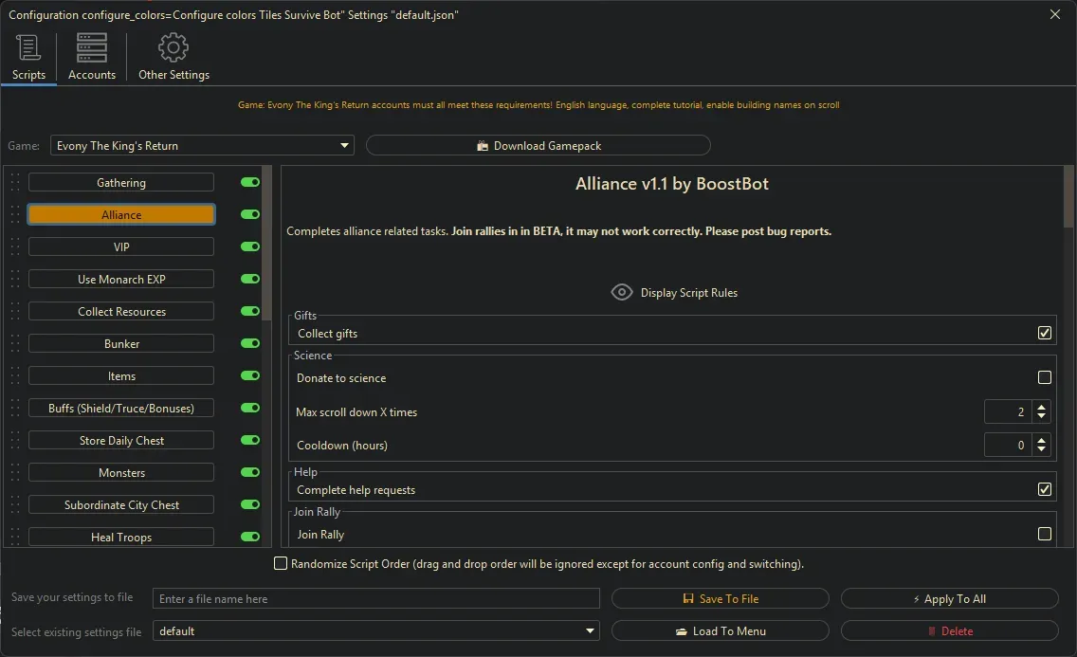This screenshot has height=657, width=1077.
Task: Click the drag handle beside Gathering script
Action: click(15, 183)
